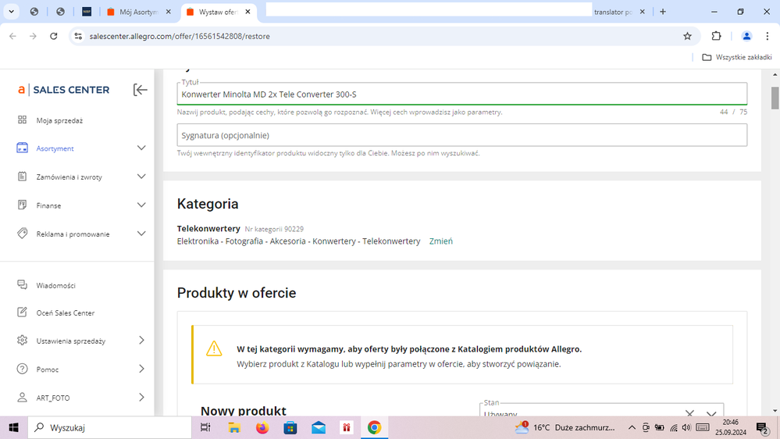Show hidden tray icons arrow

tap(632, 427)
